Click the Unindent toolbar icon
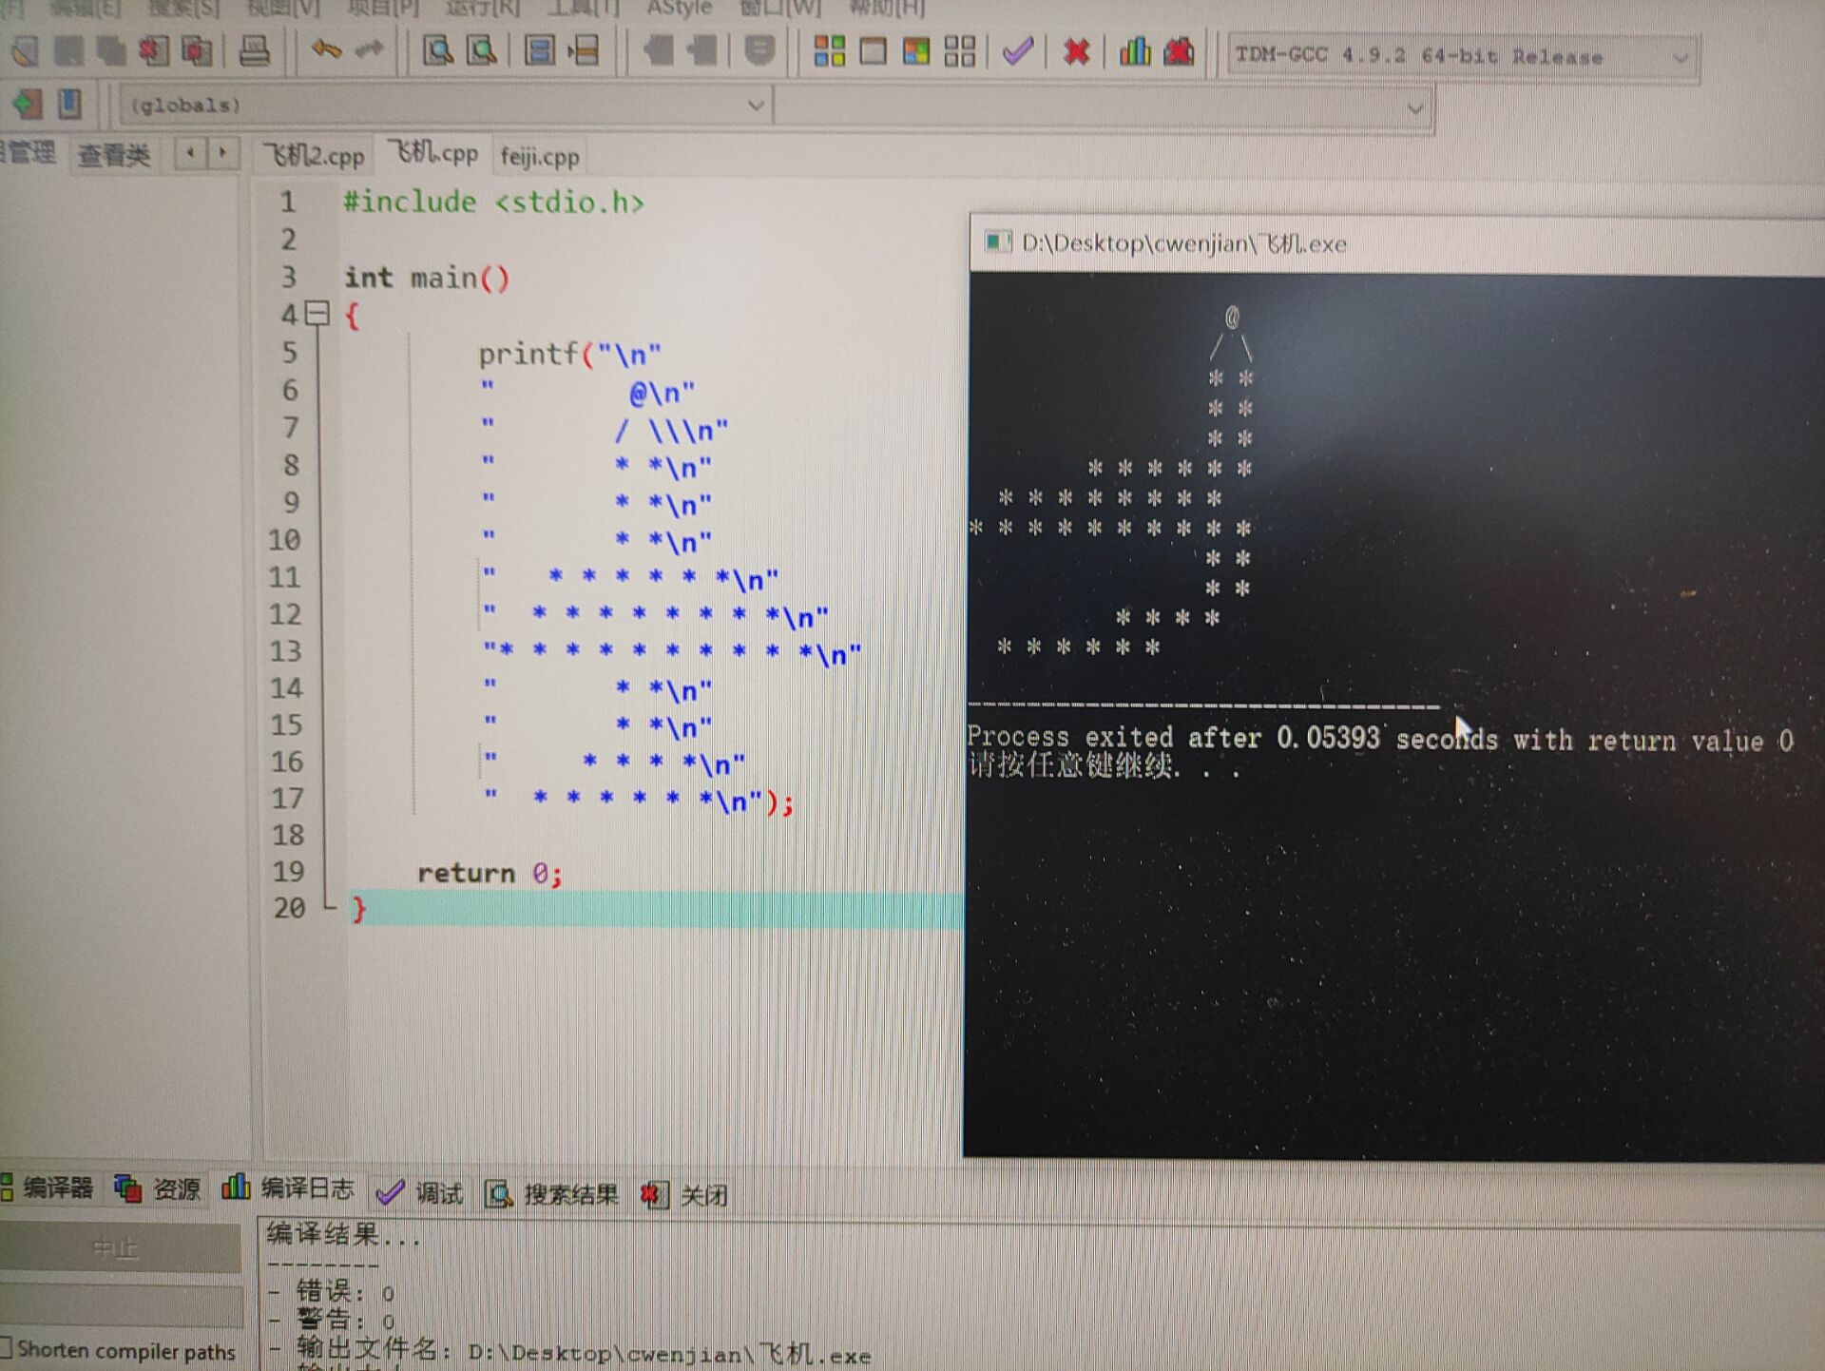This screenshot has height=1371, width=1825. click(701, 50)
